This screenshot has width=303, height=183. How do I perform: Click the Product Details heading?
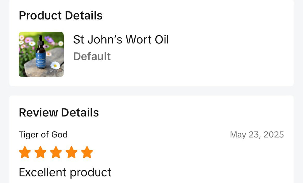coord(60,15)
